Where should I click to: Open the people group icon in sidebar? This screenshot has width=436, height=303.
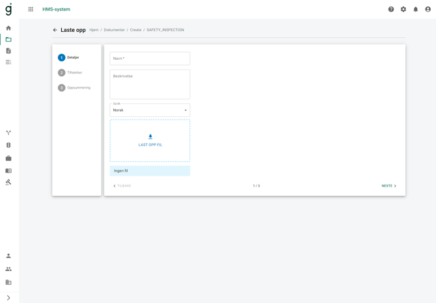point(8,269)
